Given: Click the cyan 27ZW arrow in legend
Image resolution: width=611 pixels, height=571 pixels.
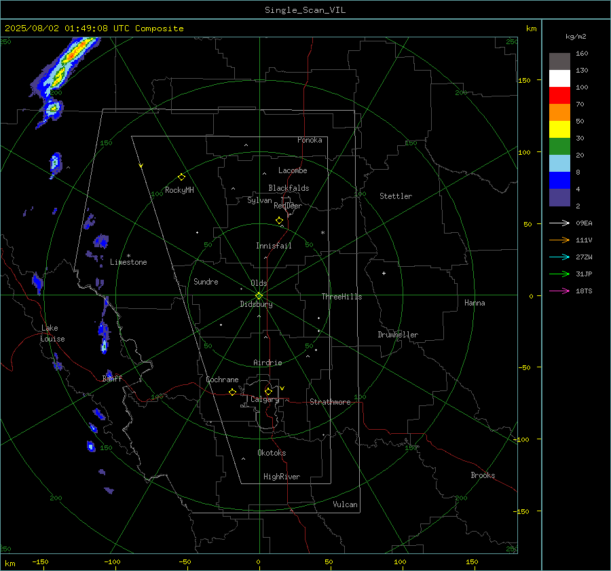Looking at the screenshot, I should [559, 257].
